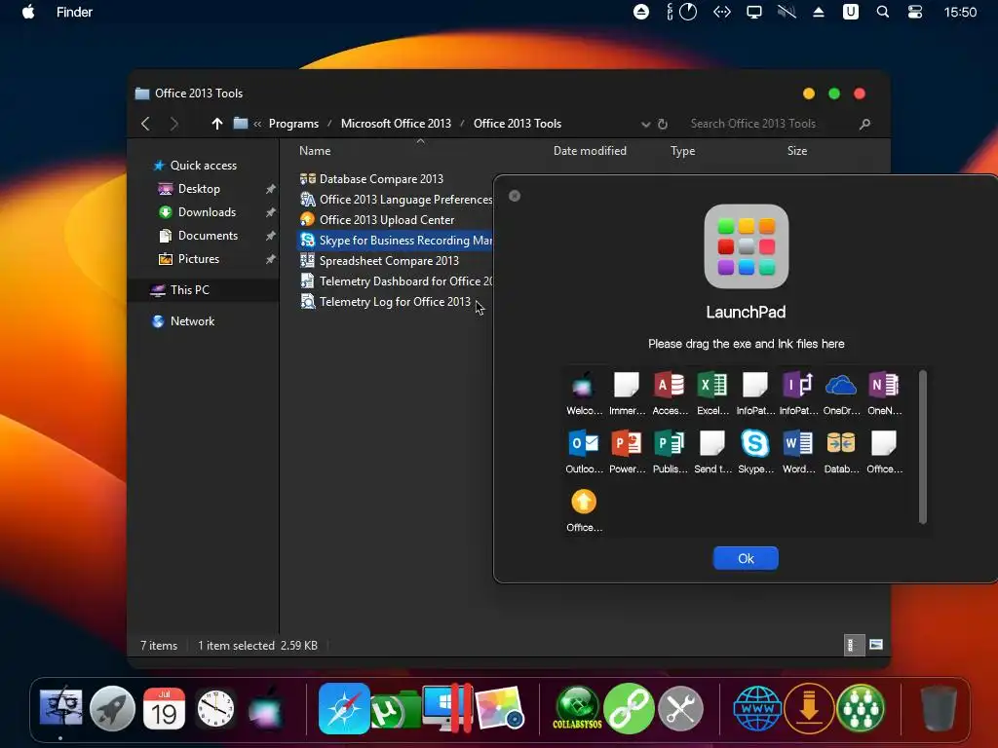Sort files by Type column
The height and width of the screenshot is (748, 998).
coord(682,151)
